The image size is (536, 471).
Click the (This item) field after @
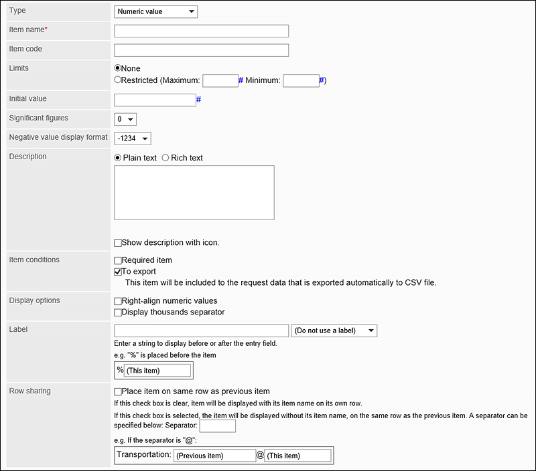tap(297, 456)
